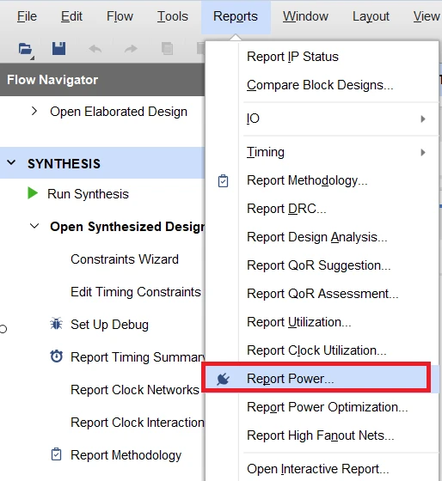
Task: Choose Report QoR Suggestion...
Action: [319, 265]
